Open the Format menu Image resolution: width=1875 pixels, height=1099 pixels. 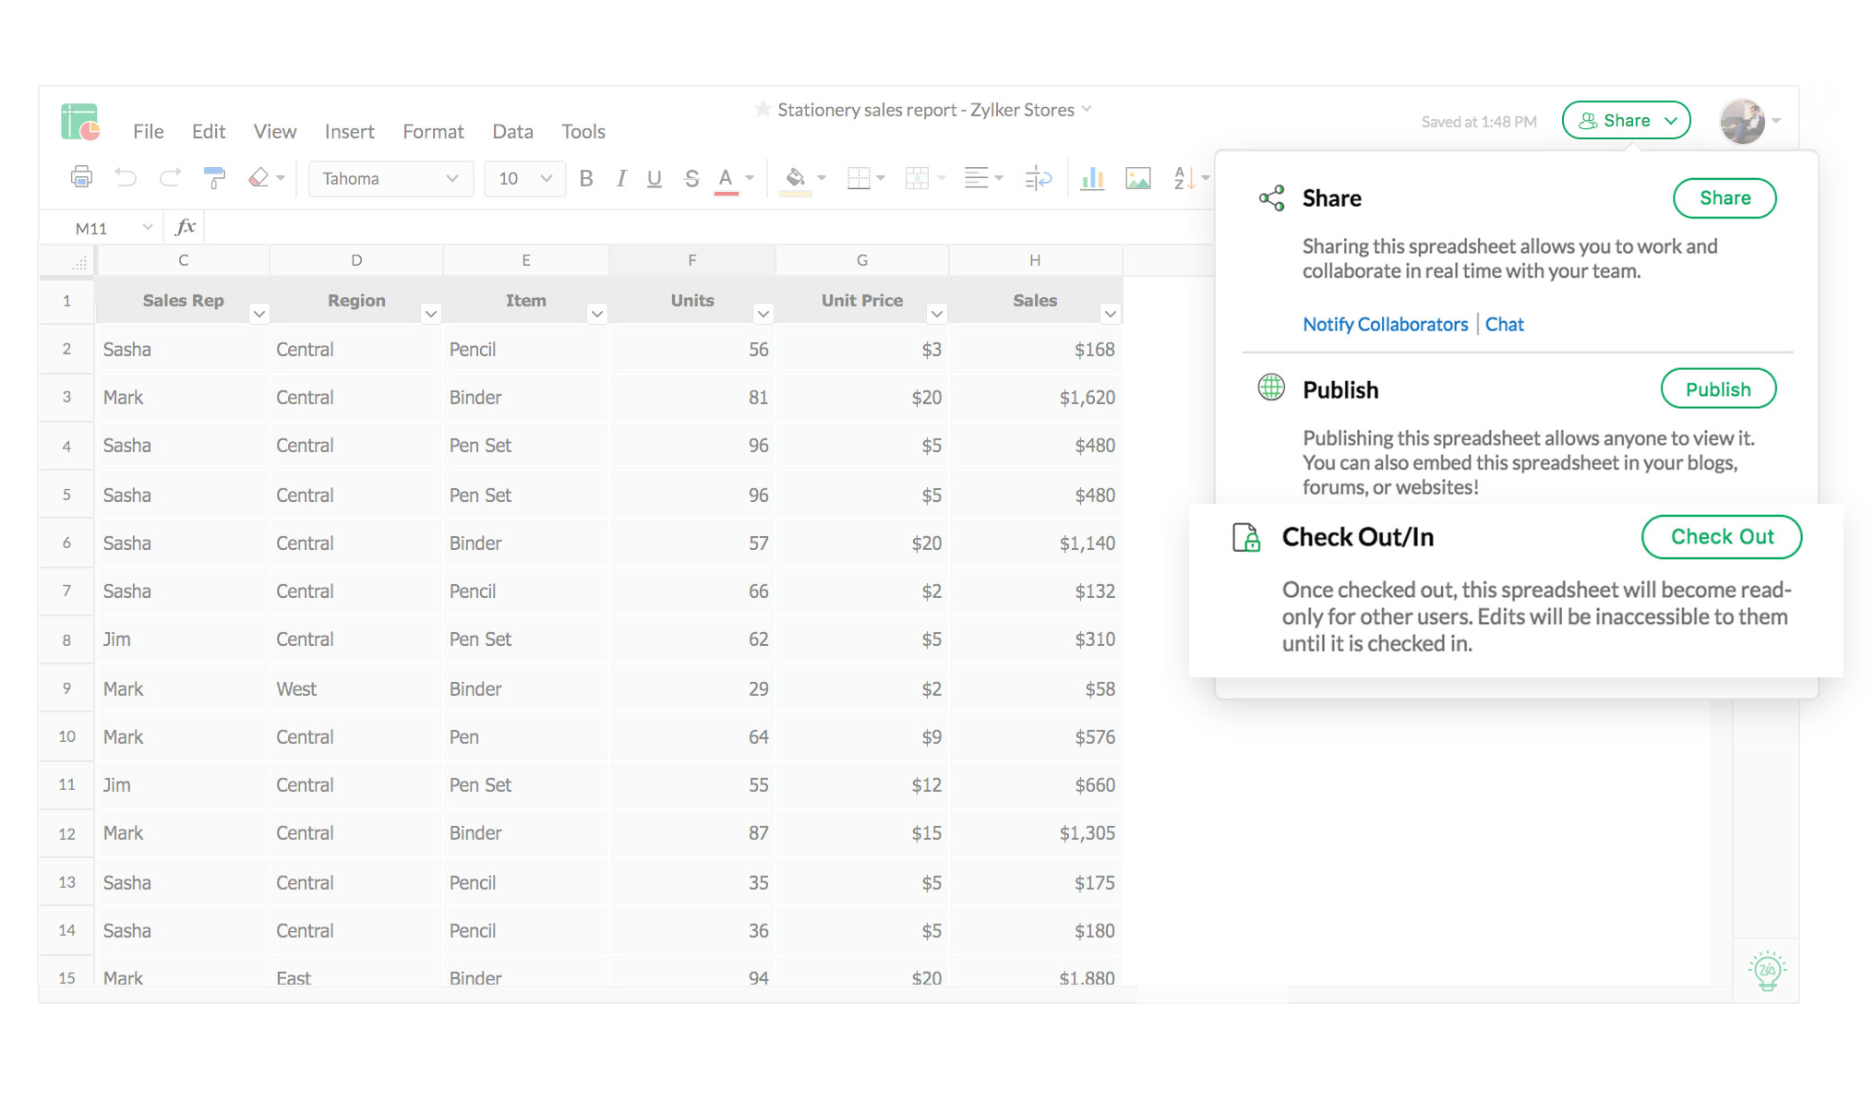pyautogui.click(x=432, y=131)
